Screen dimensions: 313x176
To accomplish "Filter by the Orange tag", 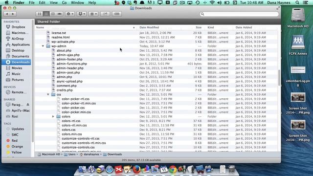I will (x=17, y=147).
